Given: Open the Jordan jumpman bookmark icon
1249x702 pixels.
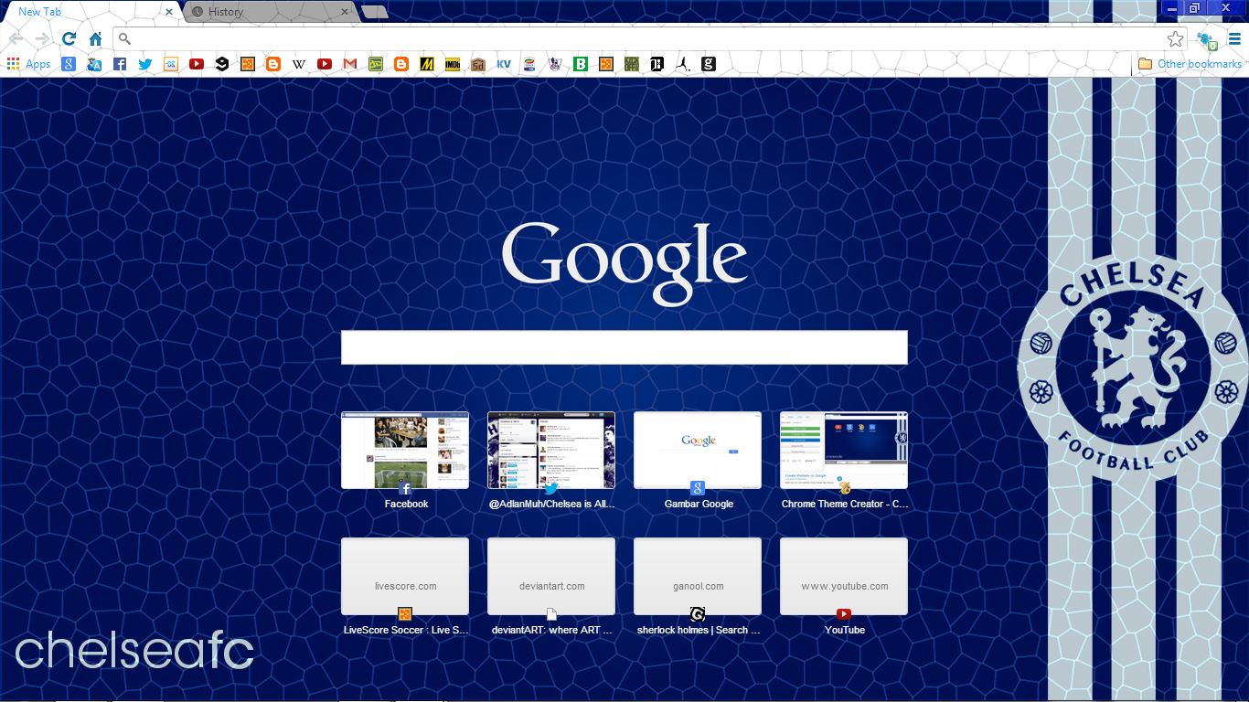Looking at the screenshot, I should tap(683, 64).
